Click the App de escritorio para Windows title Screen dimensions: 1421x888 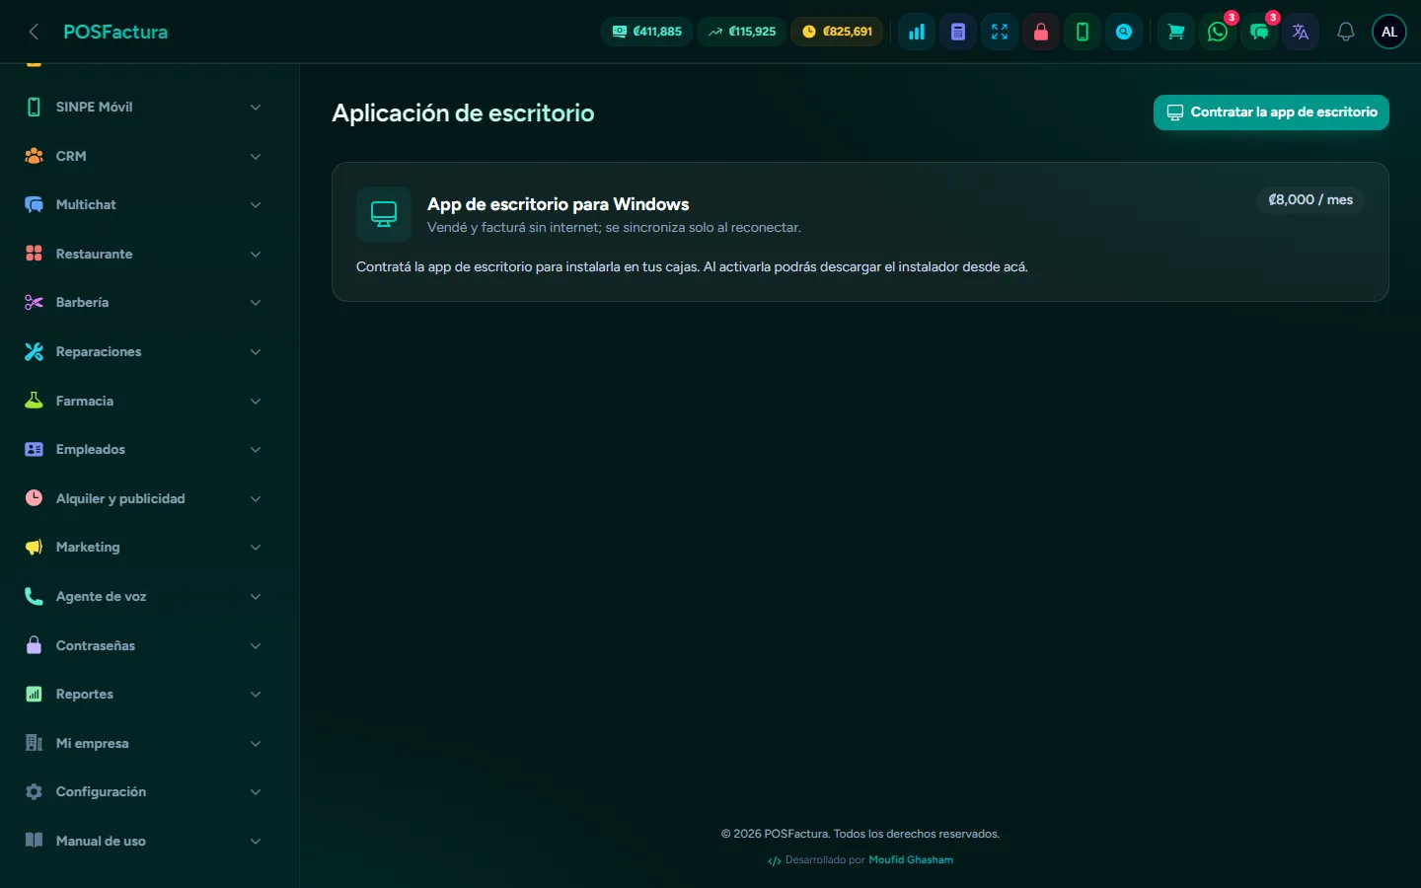pos(559,204)
